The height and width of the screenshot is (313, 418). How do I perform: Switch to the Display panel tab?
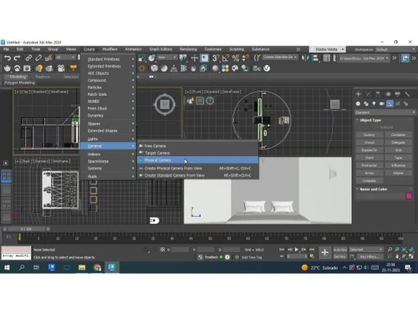coord(398,94)
